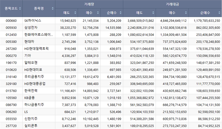Click buy volume 52,756,256 for 삼성전자
222x129 pixels.
click(91, 28)
